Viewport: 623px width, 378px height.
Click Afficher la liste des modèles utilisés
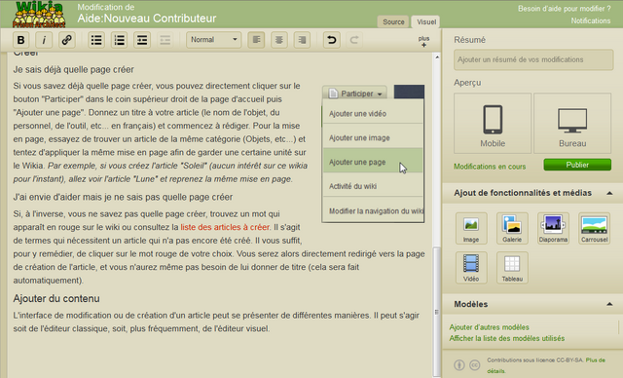pos(507,338)
